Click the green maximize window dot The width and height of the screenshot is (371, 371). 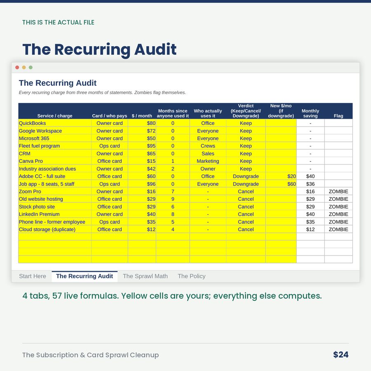click(x=31, y=68)
